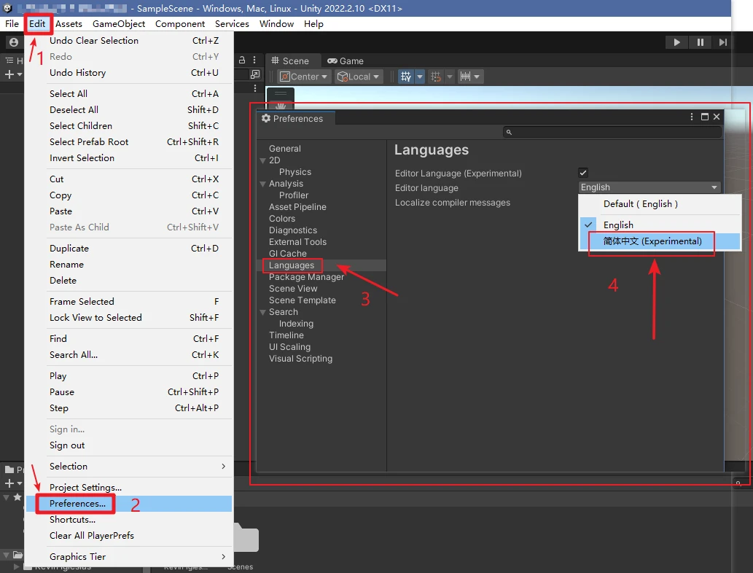753x573 pixels.
Task: Maximize the Preferences window
Action: tap(704, 117)
